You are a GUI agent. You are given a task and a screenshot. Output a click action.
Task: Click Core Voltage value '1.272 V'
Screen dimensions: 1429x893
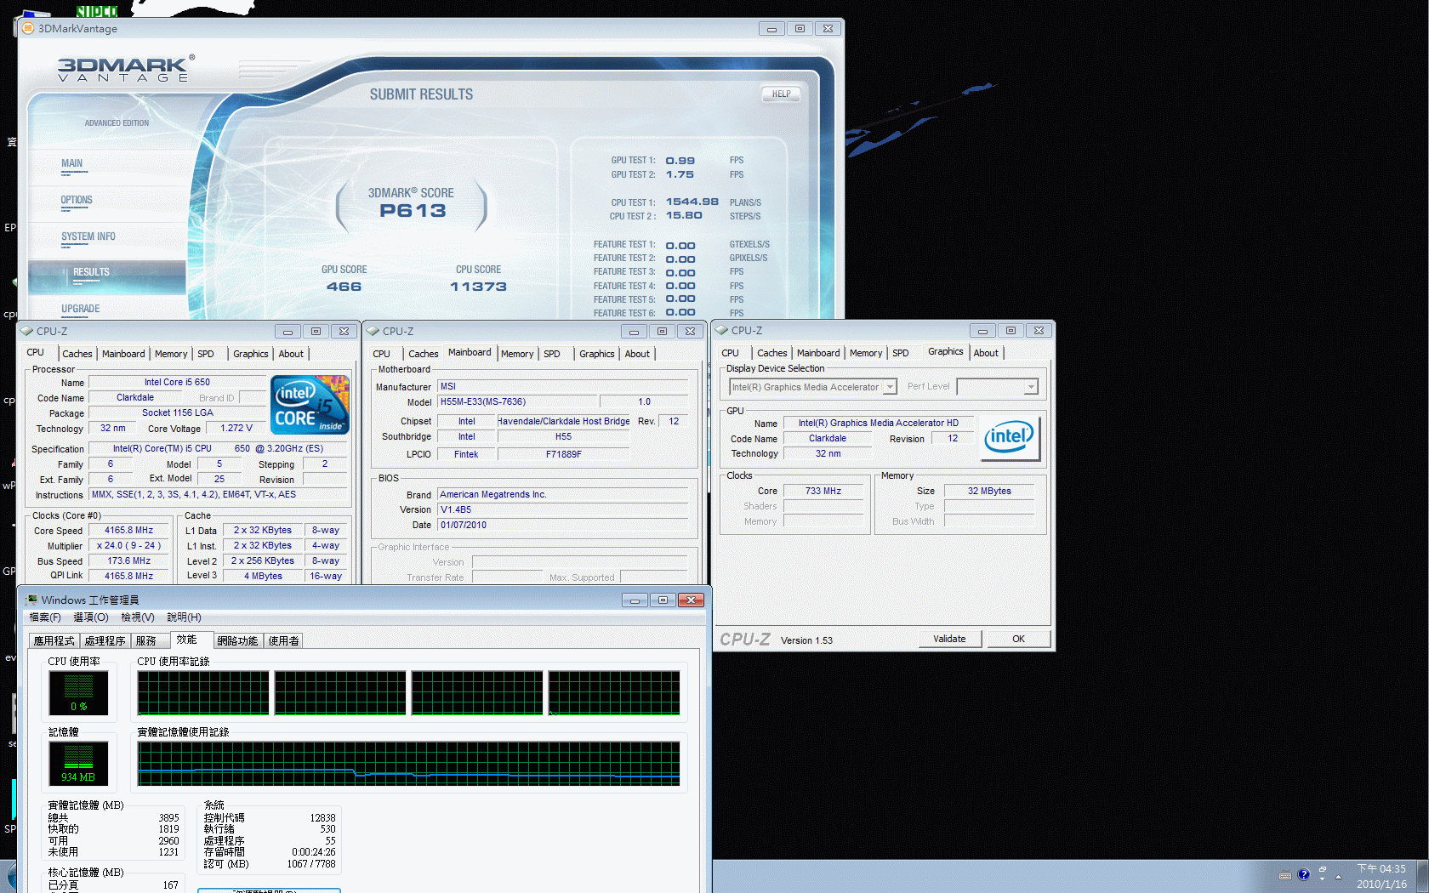pyautogui.click(x=236, y=429)
